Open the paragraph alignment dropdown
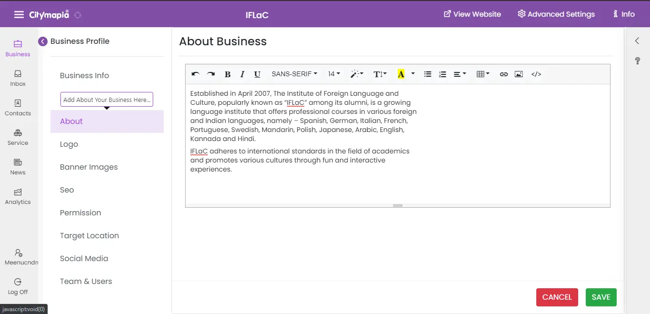The height and width of the screenshot is (314, 650). [460, 74]
